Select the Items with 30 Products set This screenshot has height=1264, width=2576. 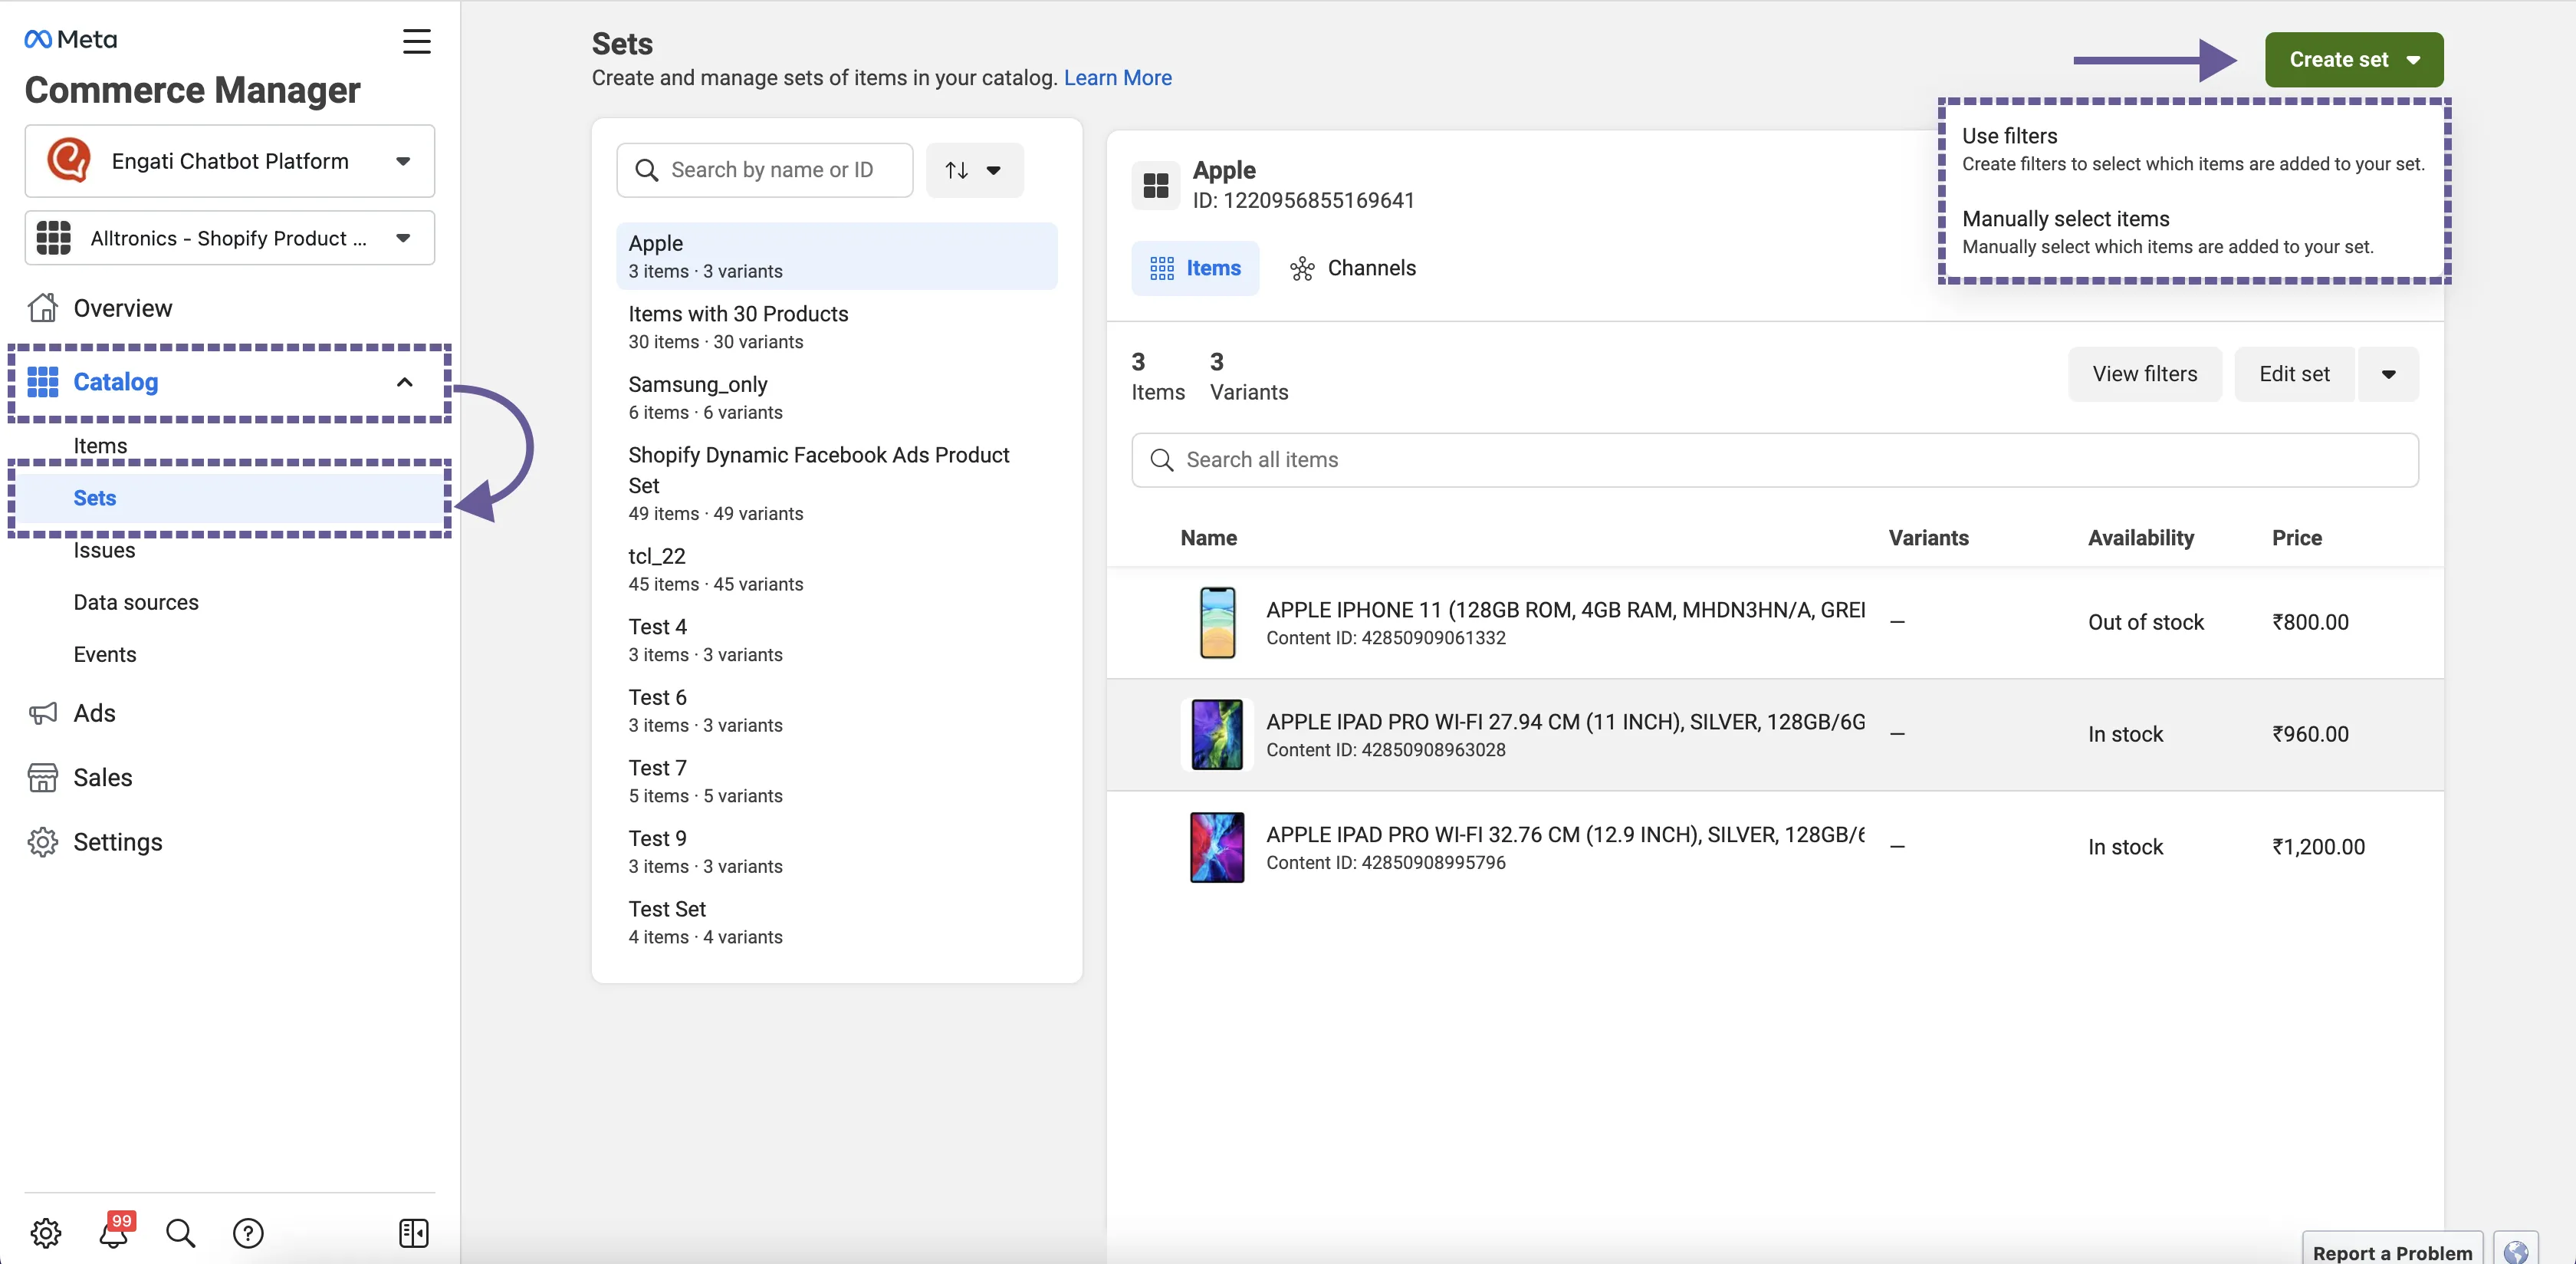point(837,326)
